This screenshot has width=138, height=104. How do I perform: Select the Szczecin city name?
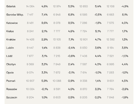(11, 97)
